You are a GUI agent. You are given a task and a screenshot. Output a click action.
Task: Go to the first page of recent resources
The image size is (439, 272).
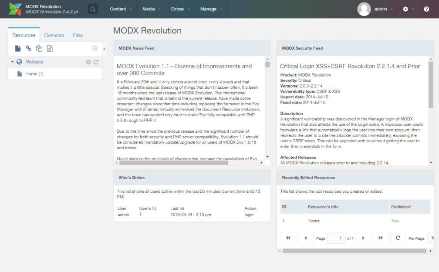[288, 238]
